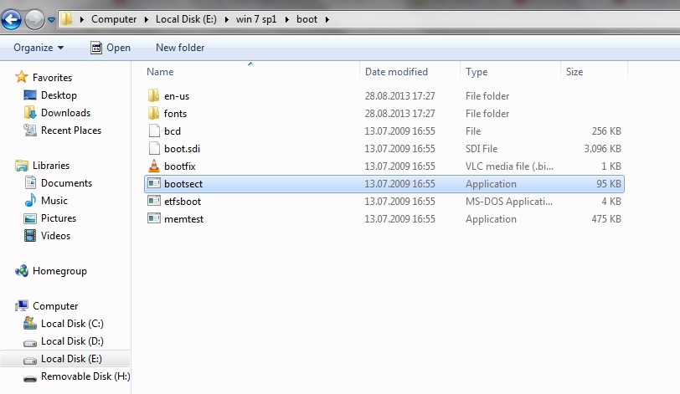Image resolution: width=680 pixels, height=394 pixels.
Task: Create a New folder from toolbar
Action: tap(180, 48)
